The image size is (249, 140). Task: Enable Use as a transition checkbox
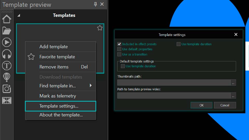point(119,54)
